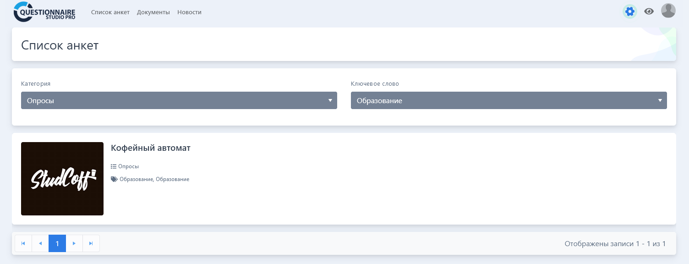Click the Questionnaire Studio Pro logo
This screenshot has height=264, width=689.
(44, 11)
